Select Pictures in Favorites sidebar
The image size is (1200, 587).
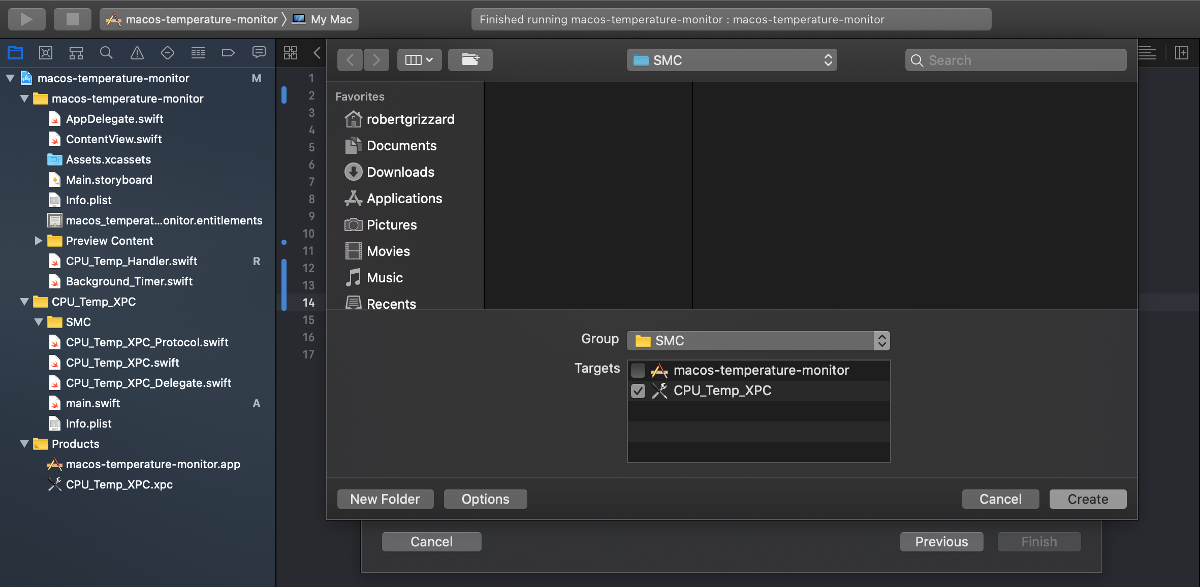tap(381, 225)
